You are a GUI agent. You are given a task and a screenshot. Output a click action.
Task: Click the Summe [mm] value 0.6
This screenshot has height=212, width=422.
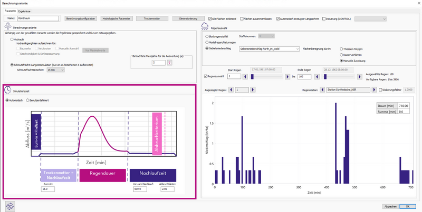(x=403, y=111)
